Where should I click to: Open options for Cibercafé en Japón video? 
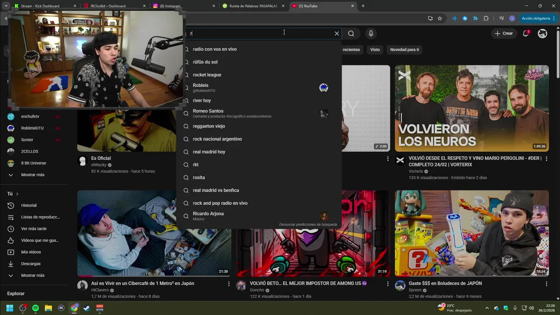[x=228, y=284]
